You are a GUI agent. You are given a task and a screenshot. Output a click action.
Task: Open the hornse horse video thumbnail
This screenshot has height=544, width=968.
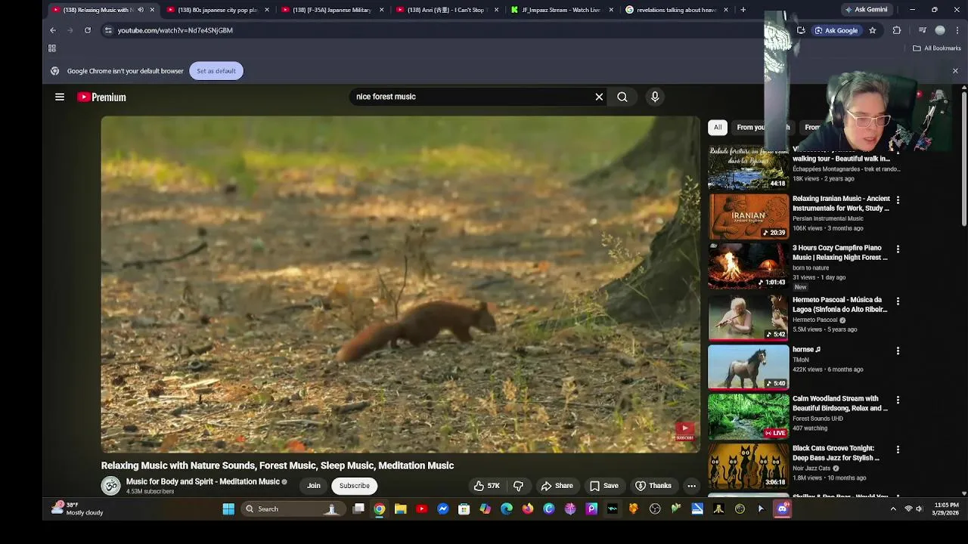tap(749, 366)
